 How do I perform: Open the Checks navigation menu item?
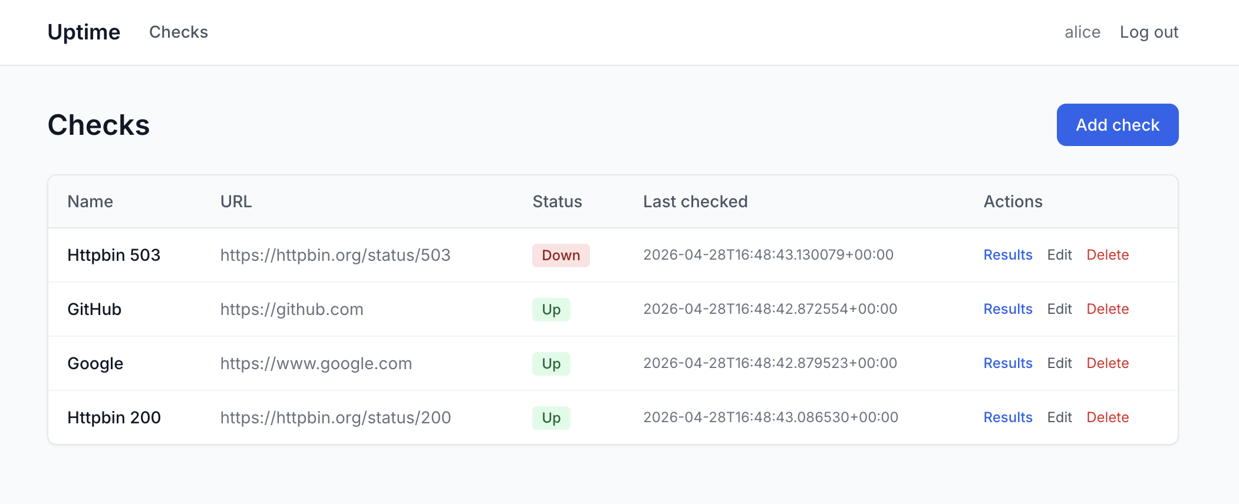[178, 32]
